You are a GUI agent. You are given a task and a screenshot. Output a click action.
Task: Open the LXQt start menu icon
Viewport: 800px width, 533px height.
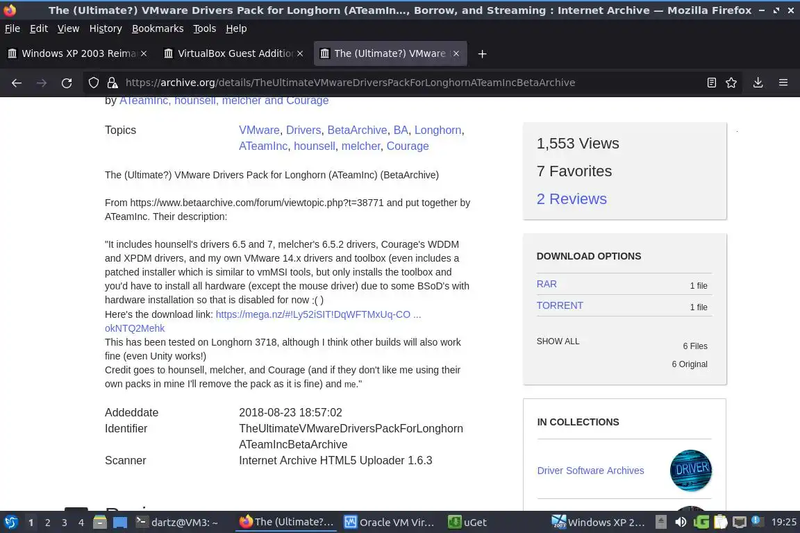coord(10,522)
